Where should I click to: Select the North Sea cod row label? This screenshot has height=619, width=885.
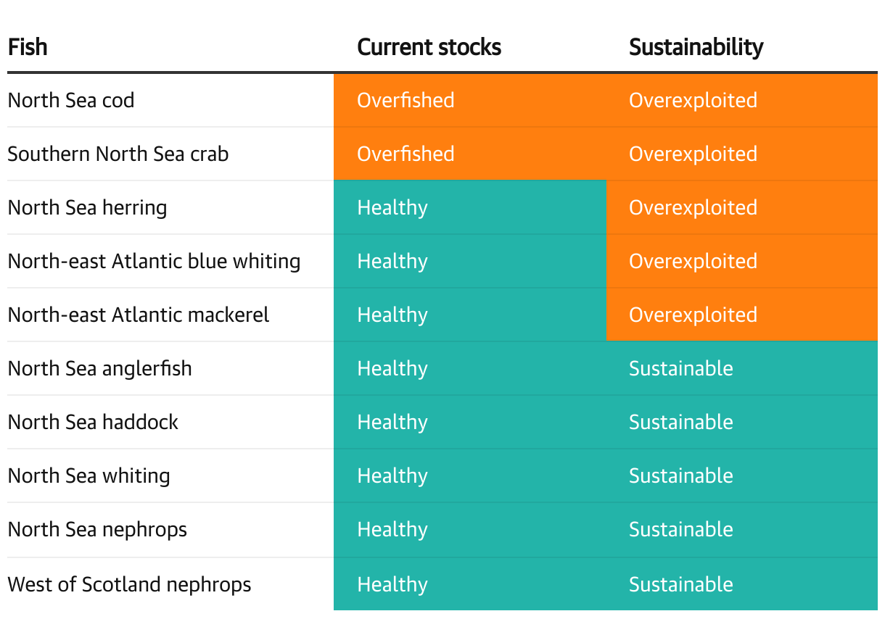click(71, 100)
